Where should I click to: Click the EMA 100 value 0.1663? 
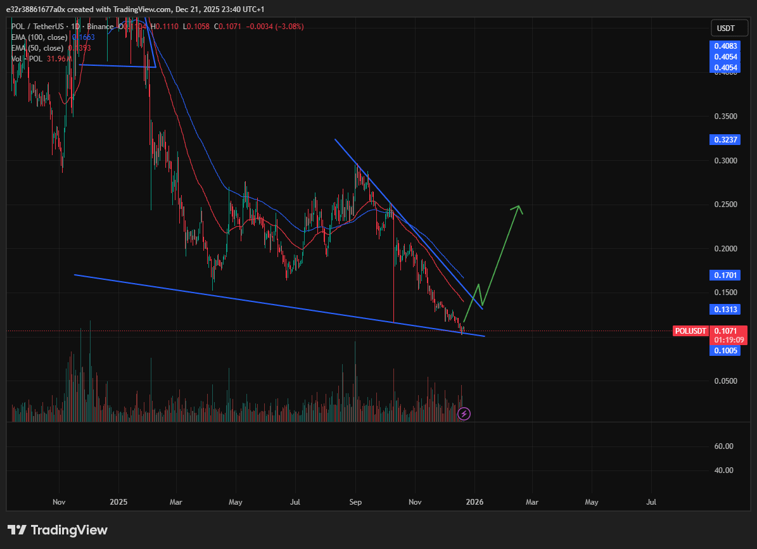tap(84, 37)
